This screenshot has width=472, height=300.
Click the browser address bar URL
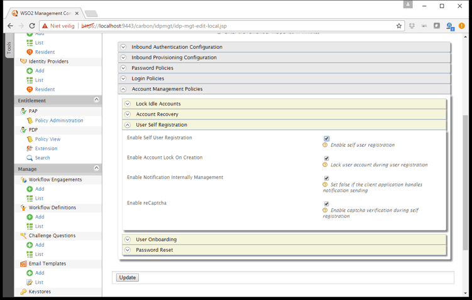[154, 26]
